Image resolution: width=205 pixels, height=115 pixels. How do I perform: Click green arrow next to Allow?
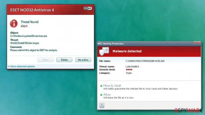tap(101, 95)
